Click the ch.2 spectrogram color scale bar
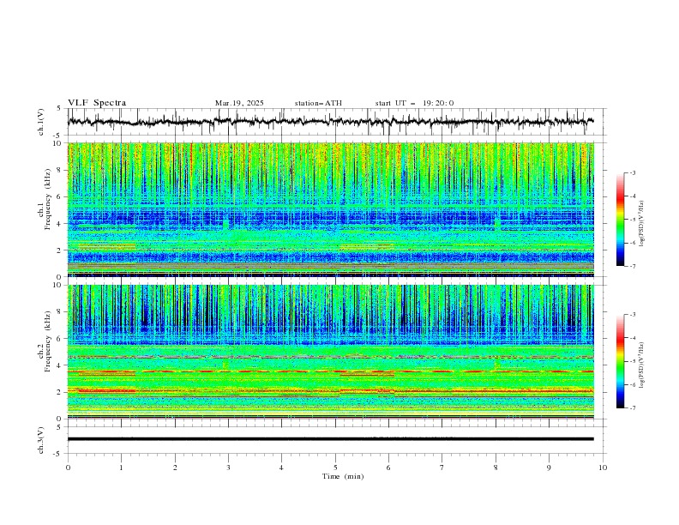This screenshot has width=679, height=525. point(620,361)
